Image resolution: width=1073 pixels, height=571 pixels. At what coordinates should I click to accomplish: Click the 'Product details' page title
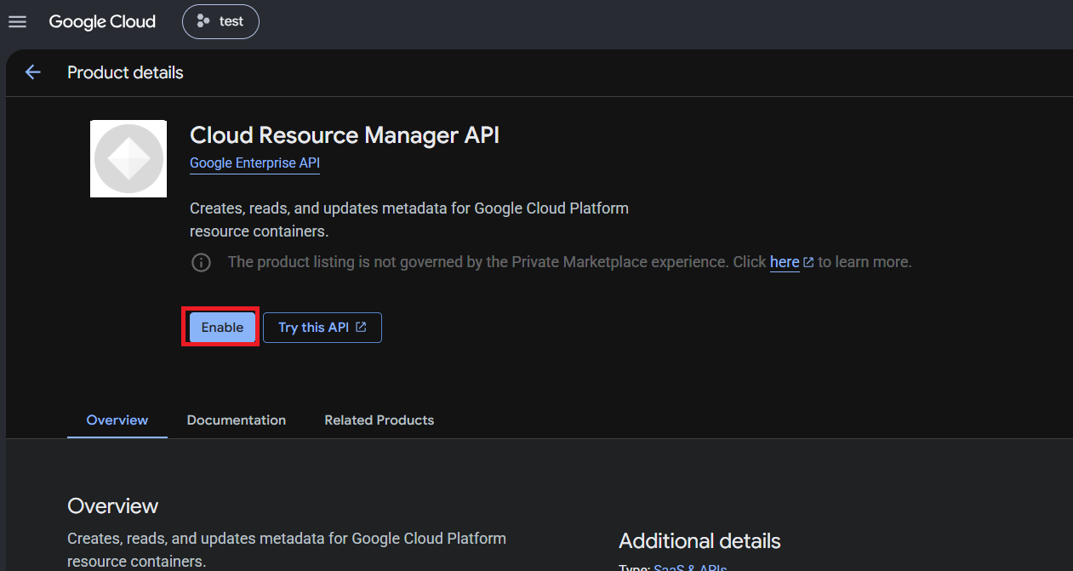[125, 73]
